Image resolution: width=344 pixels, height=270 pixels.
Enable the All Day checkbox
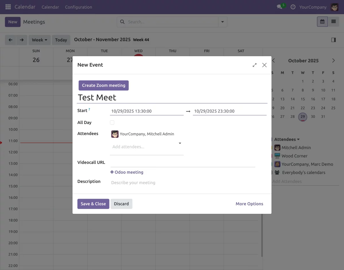pos(112,122)
